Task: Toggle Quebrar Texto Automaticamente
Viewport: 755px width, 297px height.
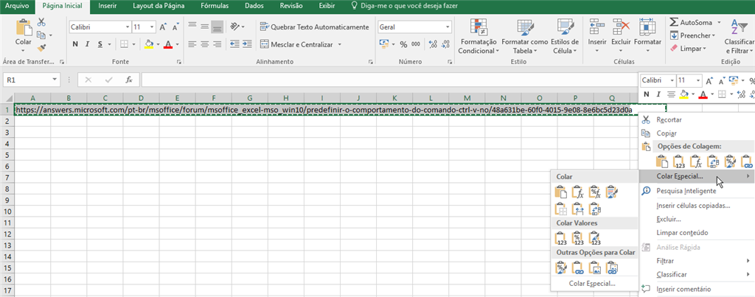Action: click(315, 27)
